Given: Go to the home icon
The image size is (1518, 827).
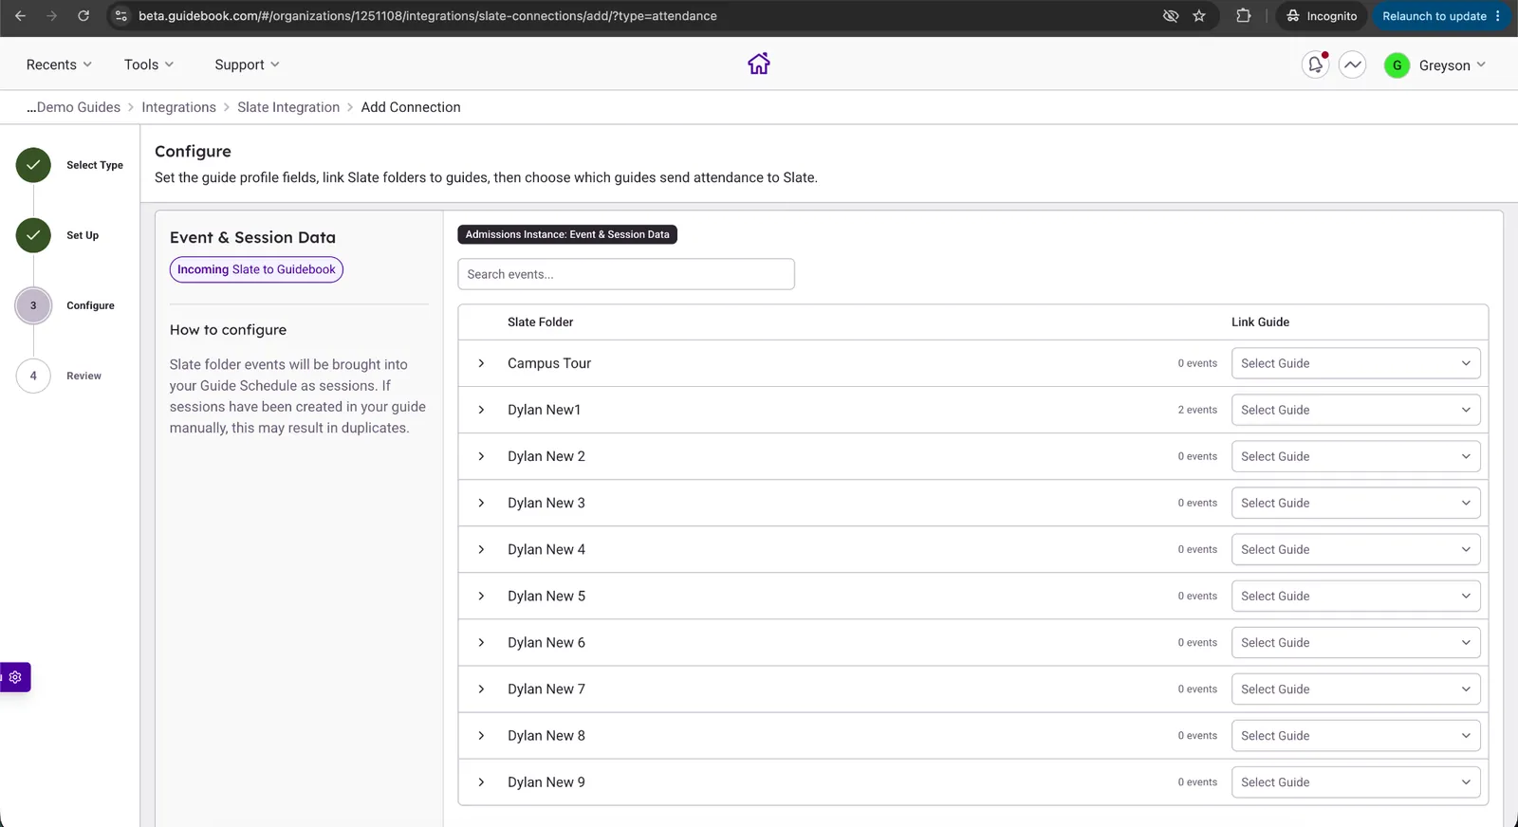Looking at the screenshot, I should tap(758, 64).
